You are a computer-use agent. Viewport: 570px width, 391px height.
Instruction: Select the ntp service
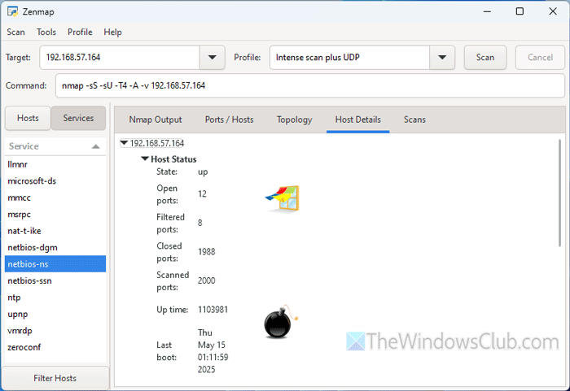55,298
